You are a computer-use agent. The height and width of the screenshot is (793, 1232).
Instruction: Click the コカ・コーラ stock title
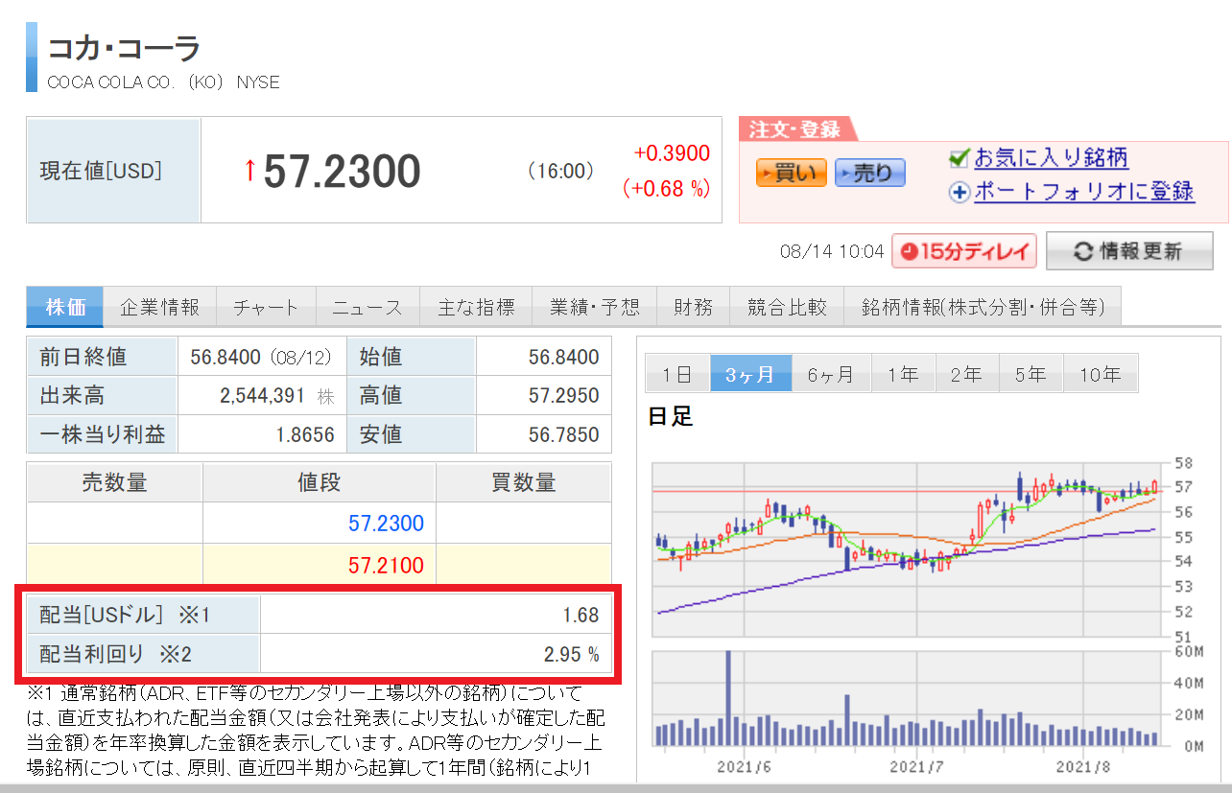pos(125,47)
